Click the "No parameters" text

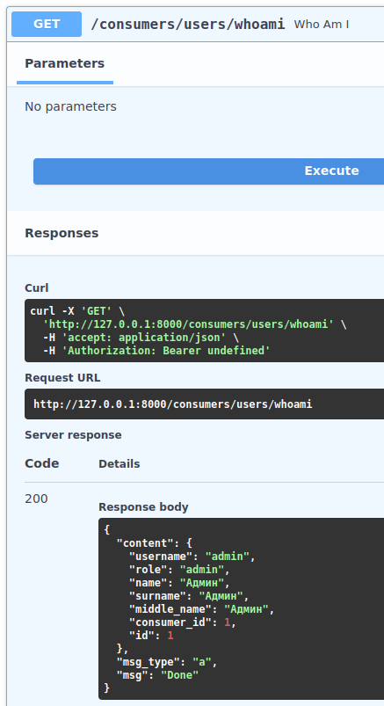pos(70,106)
